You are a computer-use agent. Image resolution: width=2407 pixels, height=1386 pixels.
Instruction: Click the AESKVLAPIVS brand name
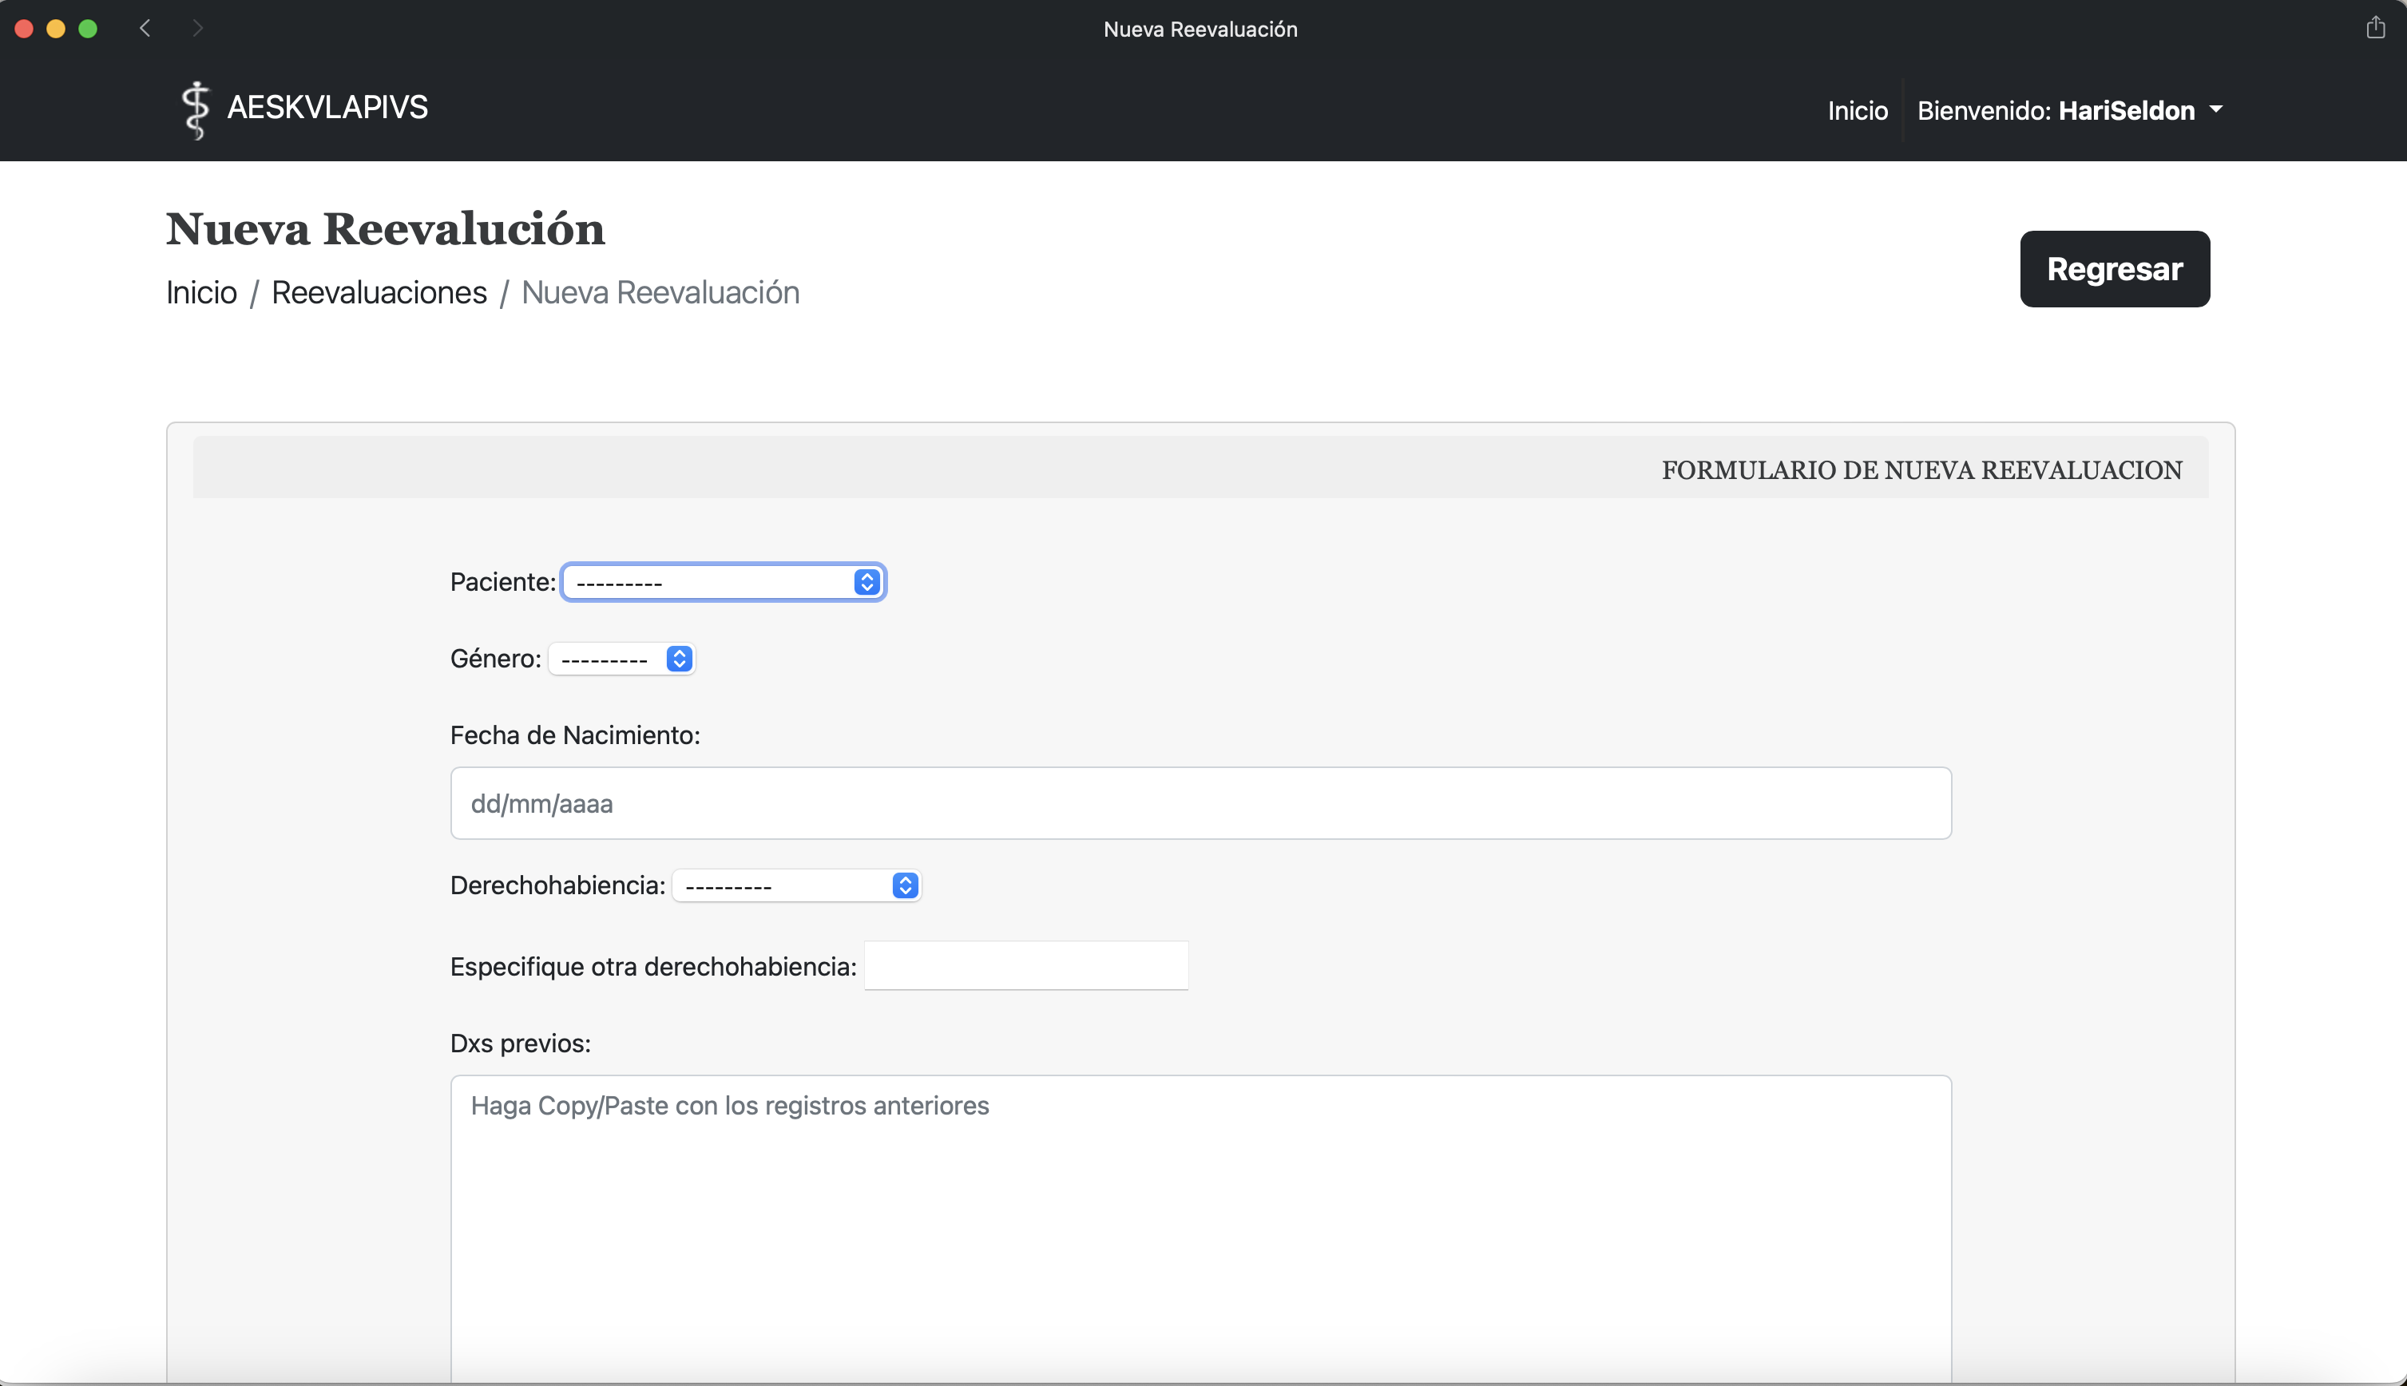(x=327, y=108)
